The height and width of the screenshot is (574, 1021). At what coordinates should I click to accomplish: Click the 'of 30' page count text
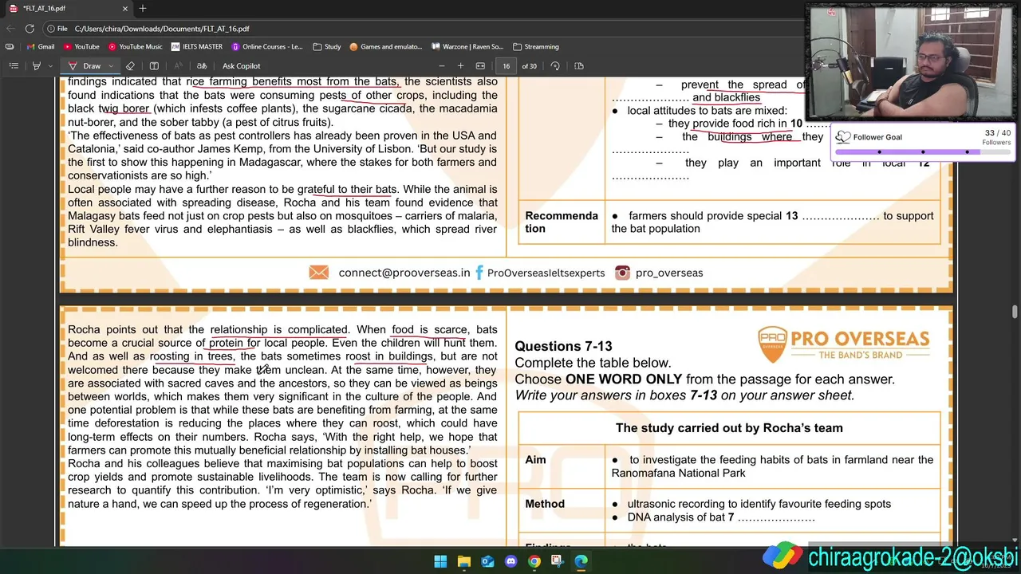point(529,66)
